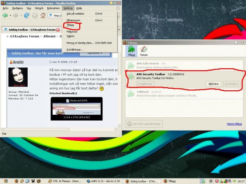The width and height of the screenshot is (246, 184).
Task: Click the black cat-head quick launch icon
Action: tap(33, 181)
